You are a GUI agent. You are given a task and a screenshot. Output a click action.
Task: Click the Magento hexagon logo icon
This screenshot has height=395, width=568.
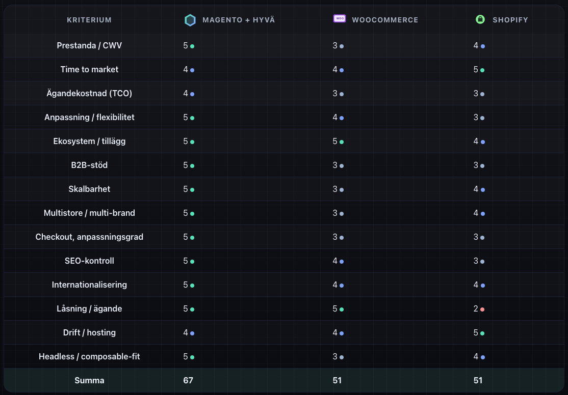[x=190, y=20]
